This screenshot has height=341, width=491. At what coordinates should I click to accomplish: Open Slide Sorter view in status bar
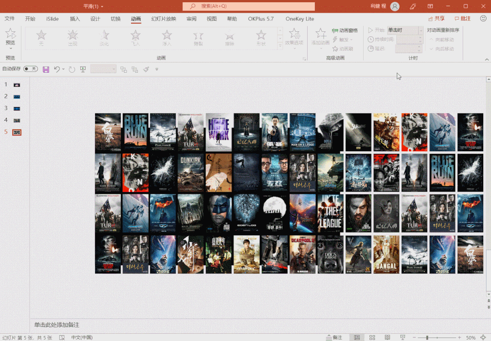tap(372, 337)
